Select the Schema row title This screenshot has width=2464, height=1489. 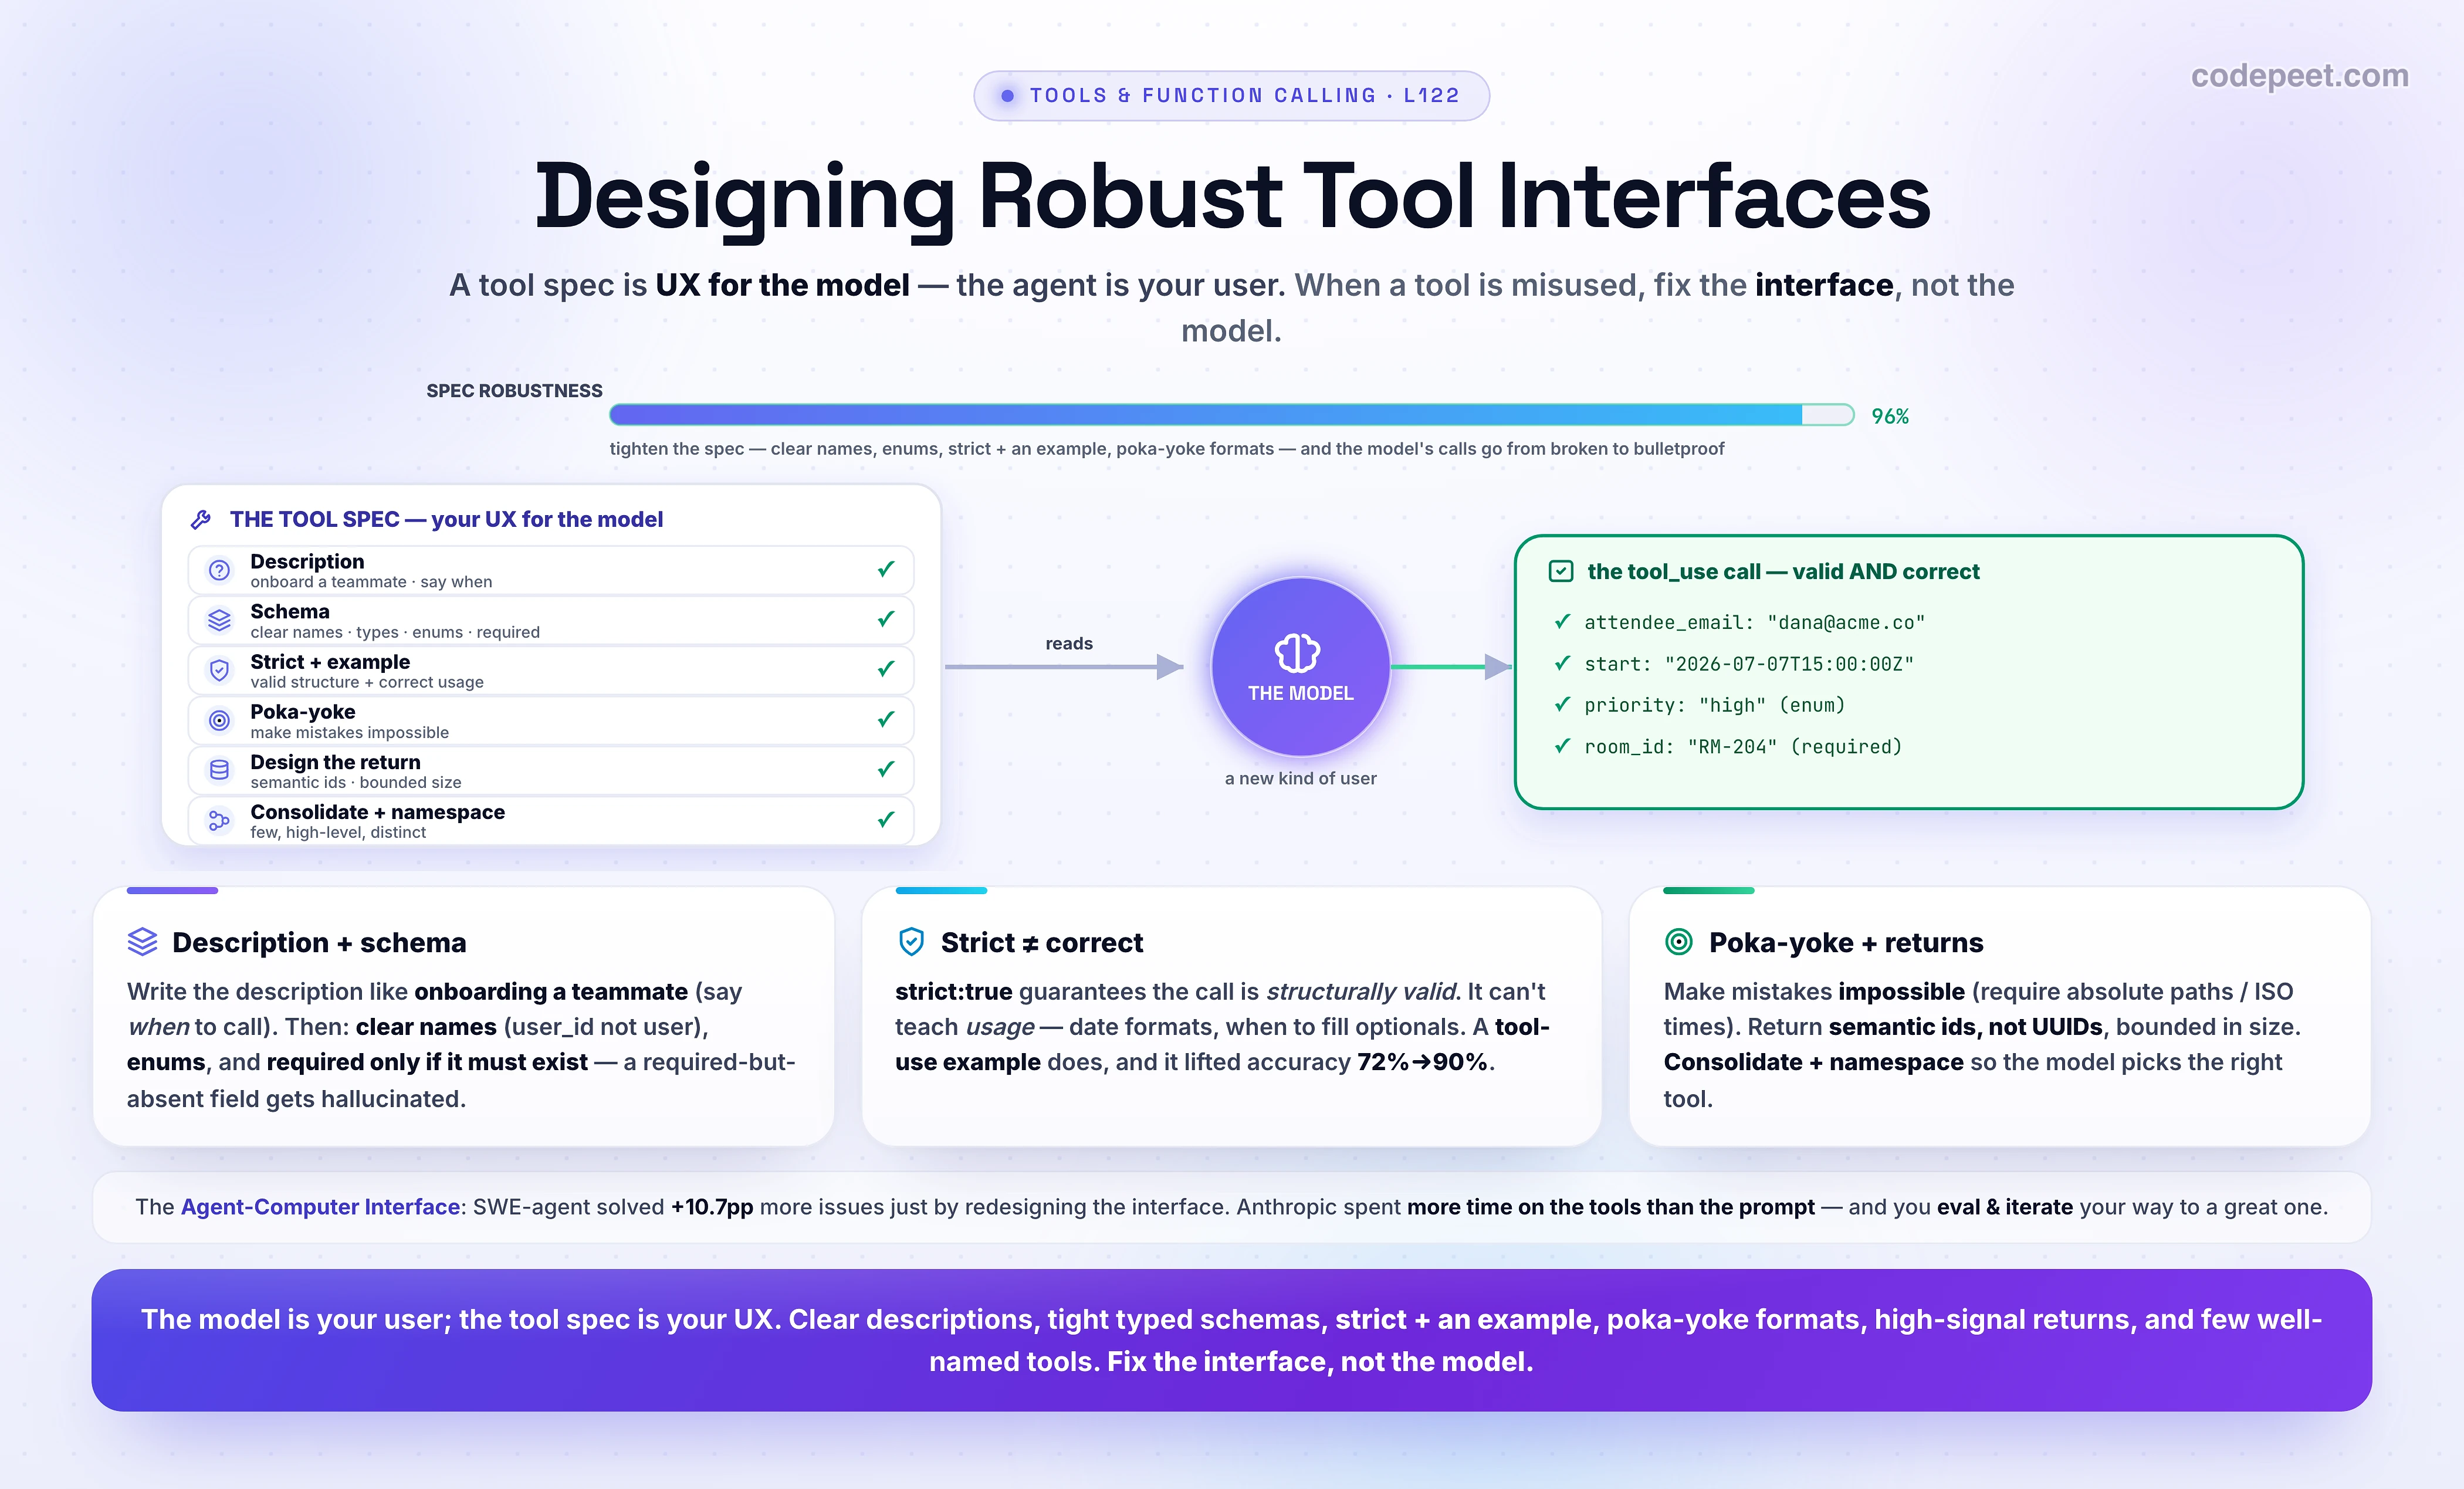click(x=289, y=611)
